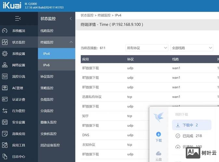219x162 pixels.
Task: Open 协议监控 menu item
Action: pyautogui.click(x=57, y=76)
